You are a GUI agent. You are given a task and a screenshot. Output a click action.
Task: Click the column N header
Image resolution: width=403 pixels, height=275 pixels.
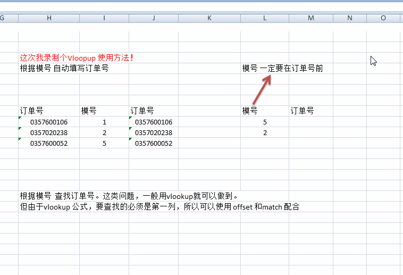click(x=349, y=18)
